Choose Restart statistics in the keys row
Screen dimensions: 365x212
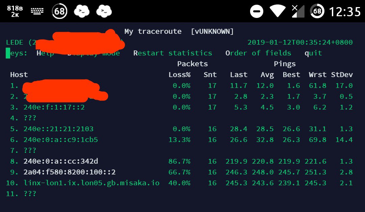click(173, 53)
